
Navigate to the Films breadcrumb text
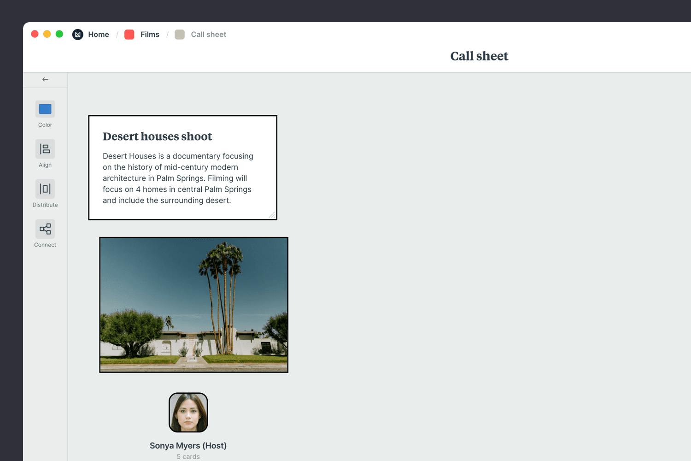(150, 35)
